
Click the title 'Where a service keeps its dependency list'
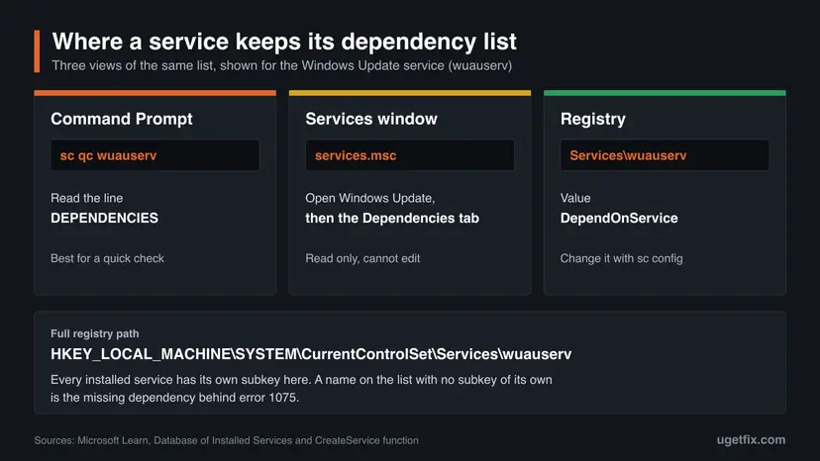(x=284, y=42)
